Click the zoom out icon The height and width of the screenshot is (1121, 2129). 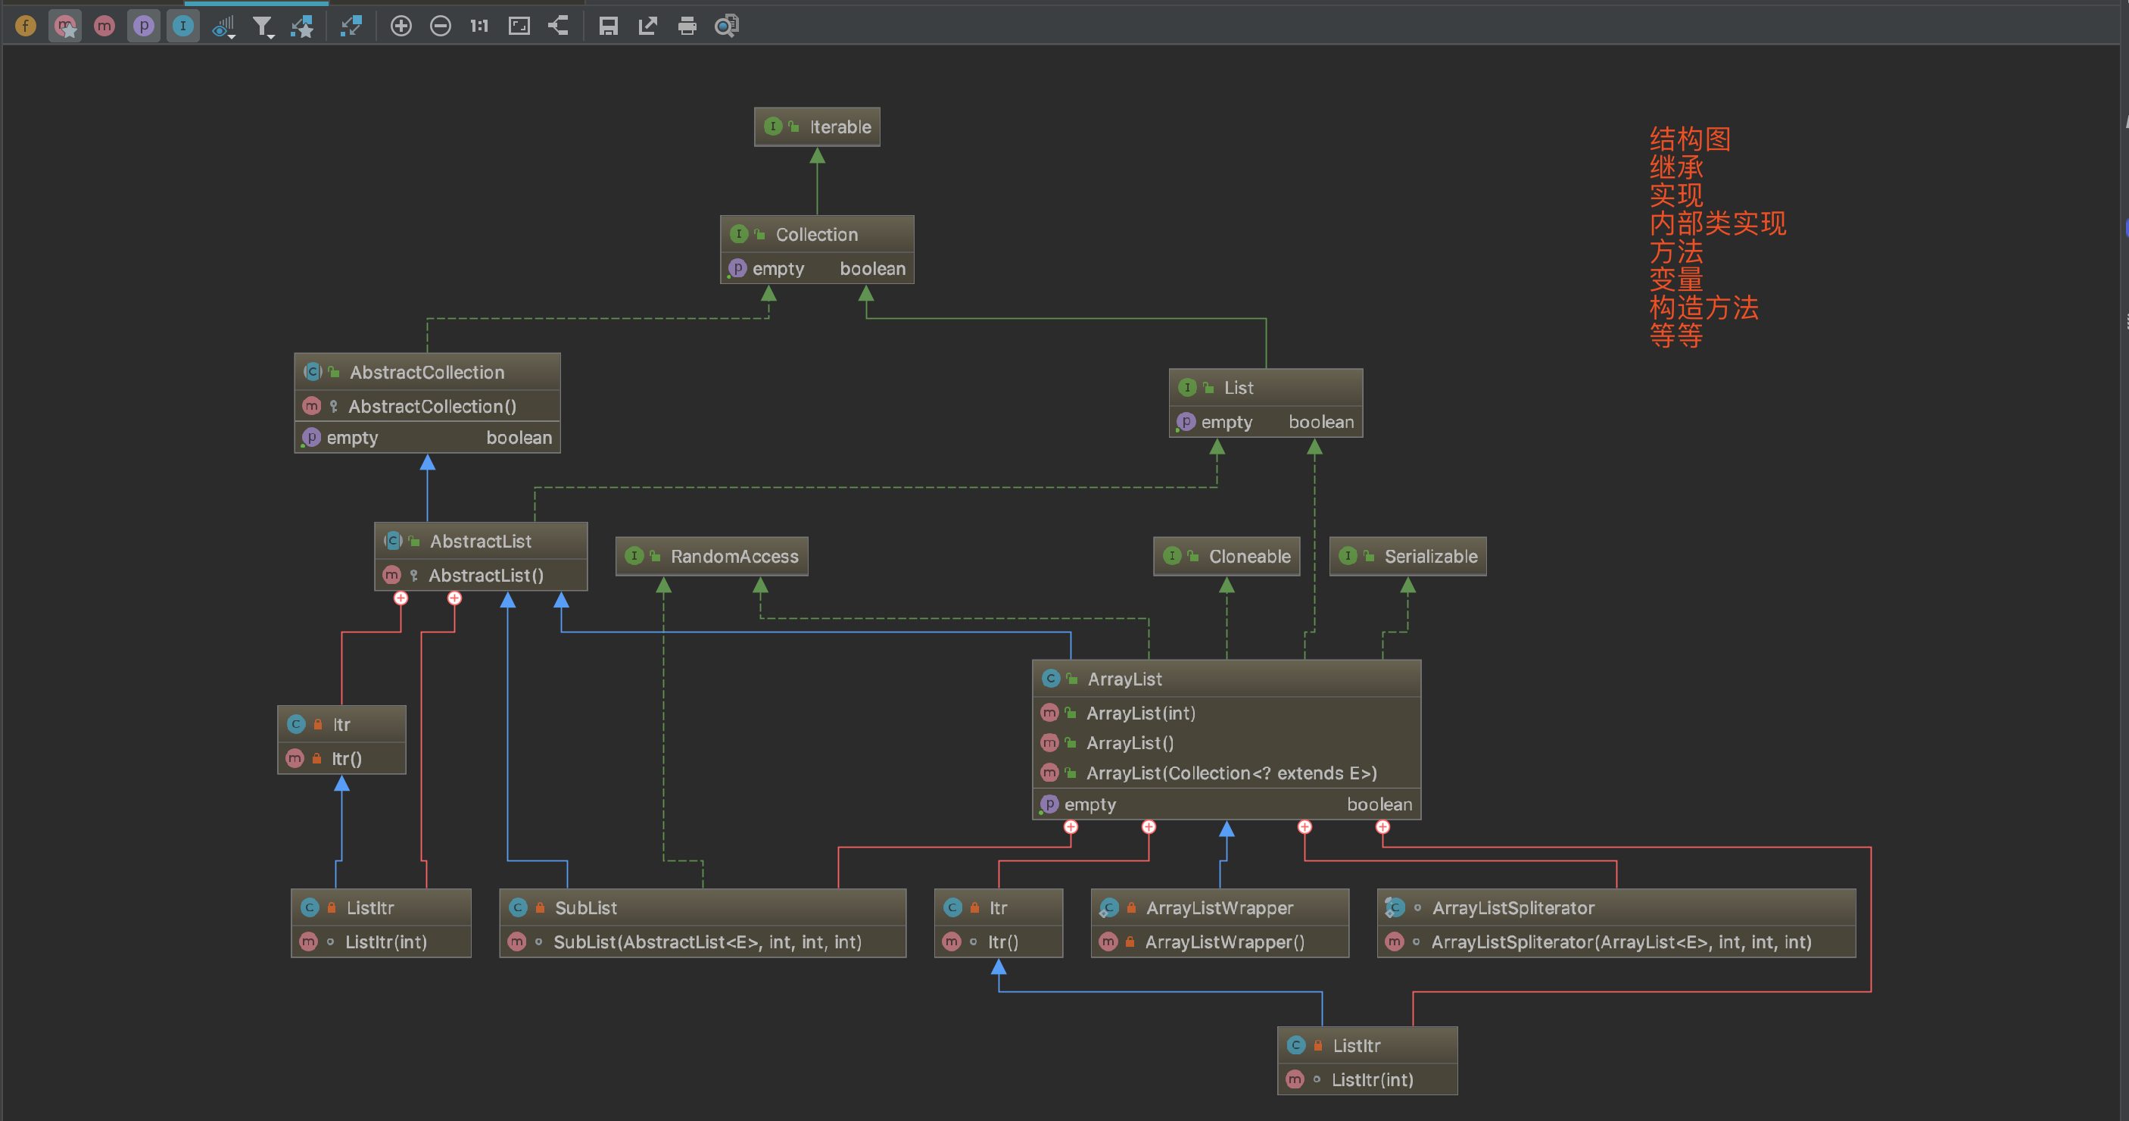441,26
